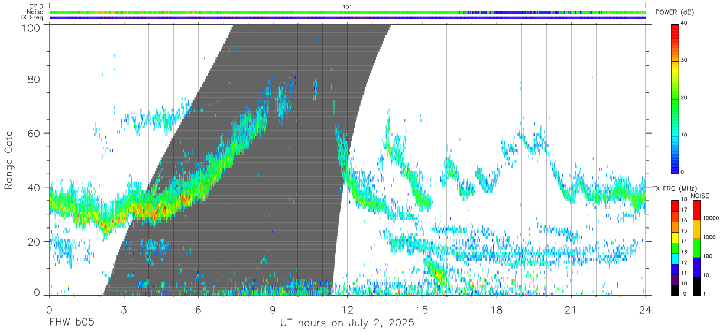Click the 20 tick on the Range Gate axis

(34, 242)
